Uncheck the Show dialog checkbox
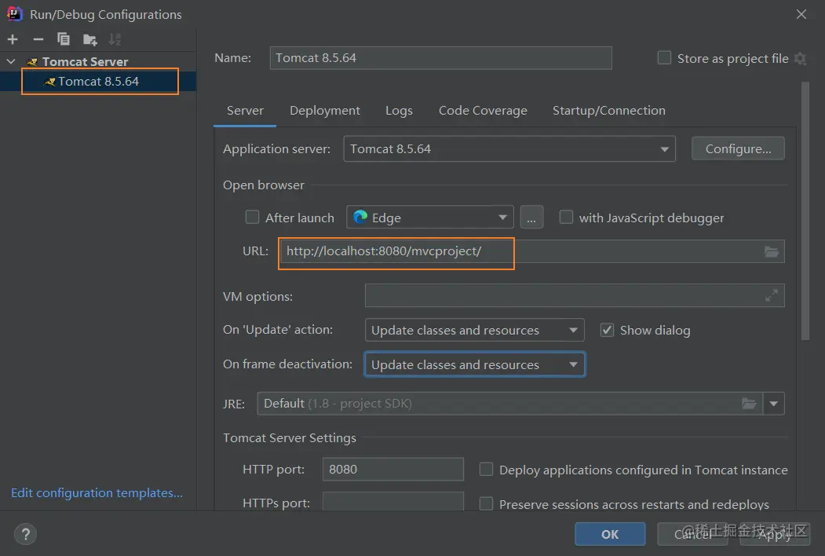The width and height of the screenshot is (825, 556). 608,330
